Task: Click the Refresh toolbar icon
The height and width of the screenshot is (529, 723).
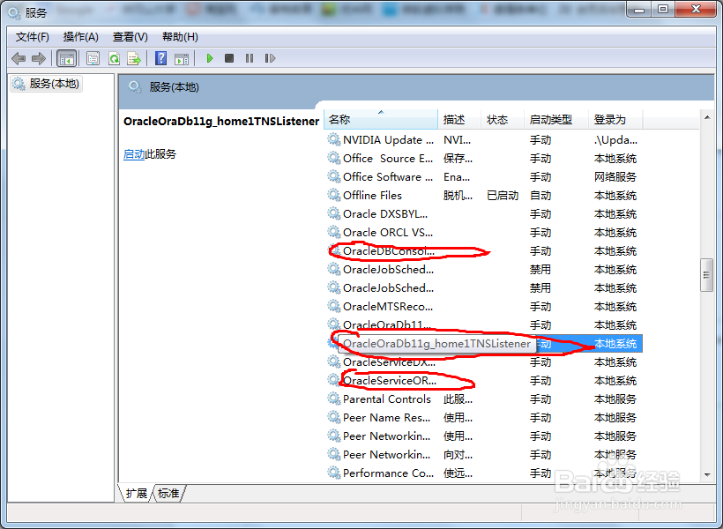Action: click(x=114, y=58)
